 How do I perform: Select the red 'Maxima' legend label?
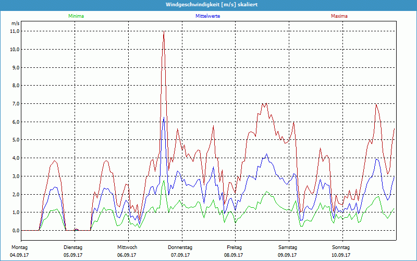[339, 16]
